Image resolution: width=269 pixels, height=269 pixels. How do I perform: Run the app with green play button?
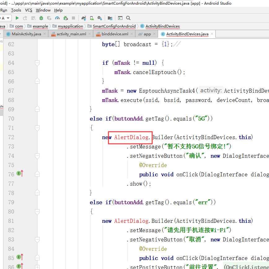point(17,18)
